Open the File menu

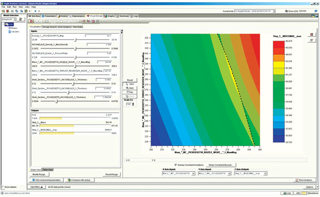coord(3,7)
